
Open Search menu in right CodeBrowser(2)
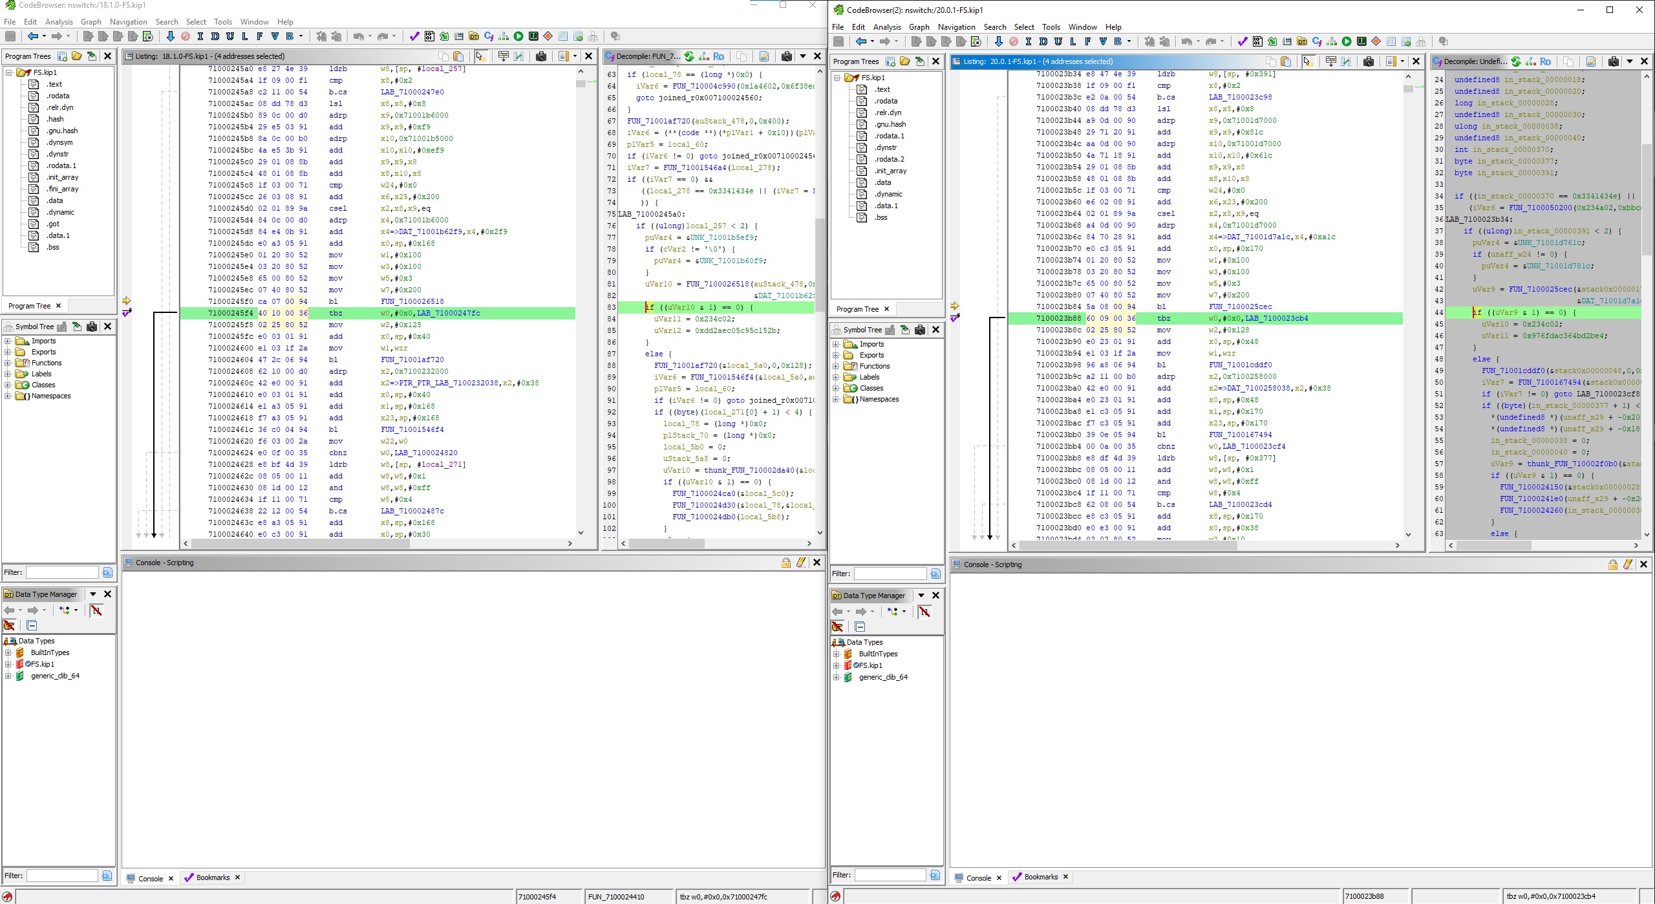pyautogui.click(x=994, y=27)
